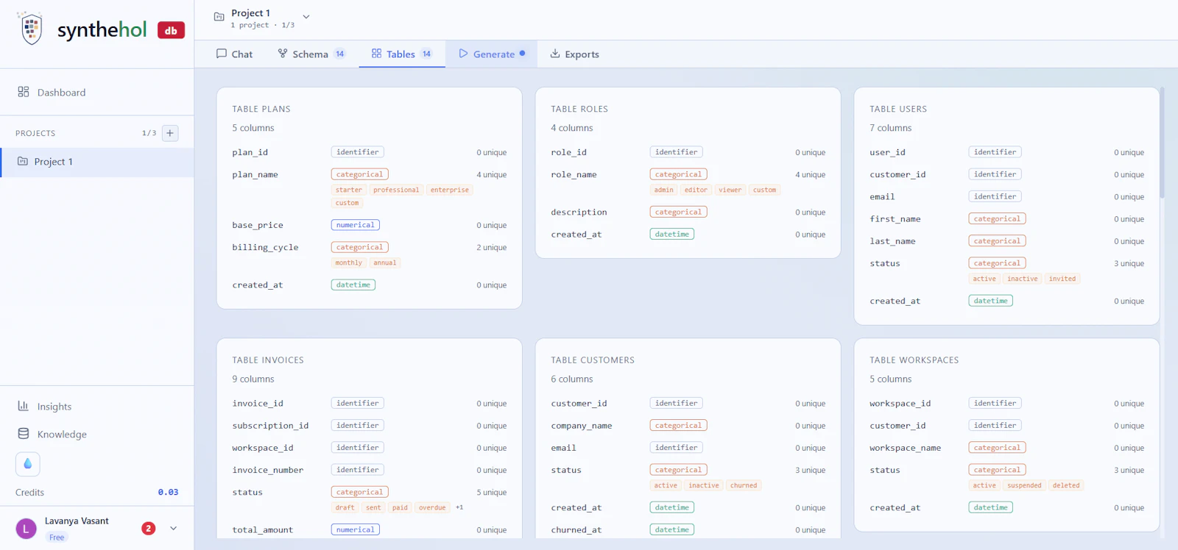Viewport: 1178px width, 550px height.
Task: Click the editor value chip
Action: click(696, 190)
